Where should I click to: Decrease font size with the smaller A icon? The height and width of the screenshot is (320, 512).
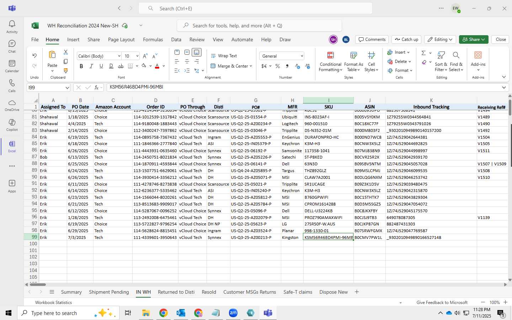pyautogui.click(x=155, y=56)
